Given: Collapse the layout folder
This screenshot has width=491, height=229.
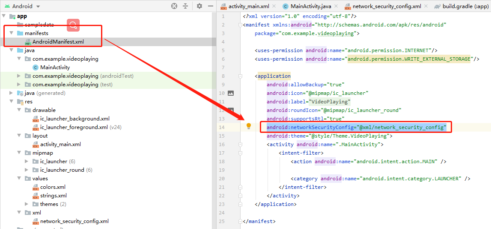Looking at the screenshot, I should [19, 135].
